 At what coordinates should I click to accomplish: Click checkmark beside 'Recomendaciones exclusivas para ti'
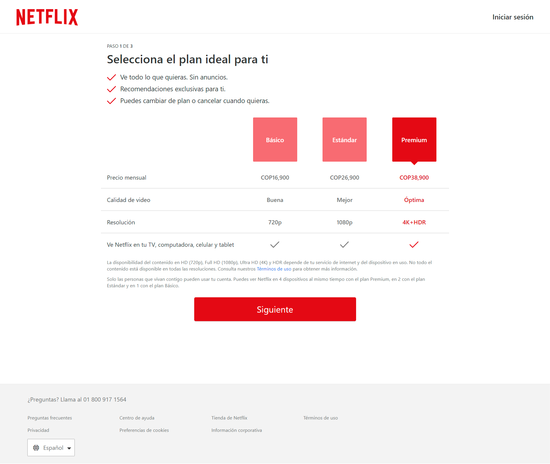tap(111, 89)
